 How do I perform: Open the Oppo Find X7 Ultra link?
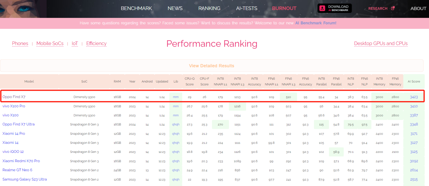pyautogui.click(x=19, y=124)
